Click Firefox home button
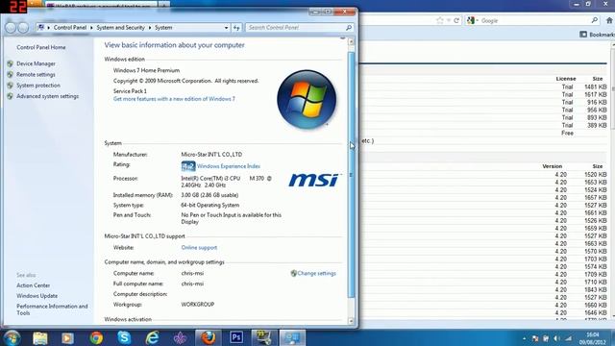The width and height of the screenshot is (615, 346). (x=609, y=20)
